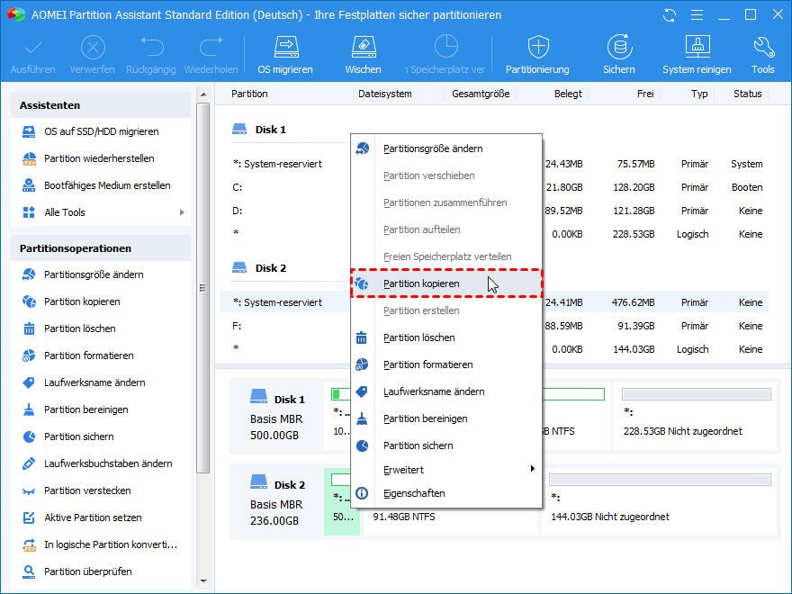The image size is (792, 594).
Task: Click the Frei column header
Action: click(645, 94)
